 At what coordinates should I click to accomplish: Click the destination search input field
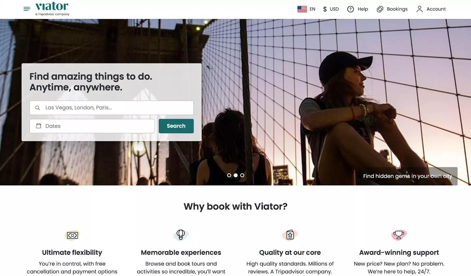[112, 108]
